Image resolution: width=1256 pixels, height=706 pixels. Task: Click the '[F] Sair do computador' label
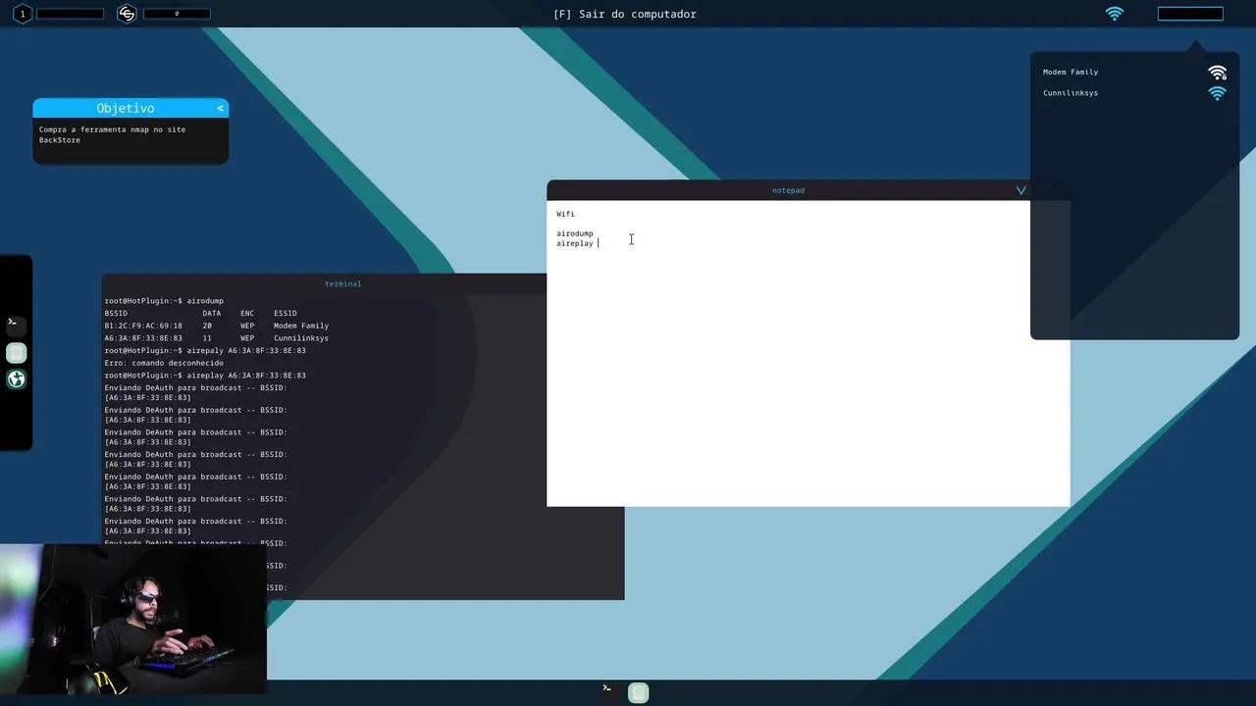coord(624,14)
